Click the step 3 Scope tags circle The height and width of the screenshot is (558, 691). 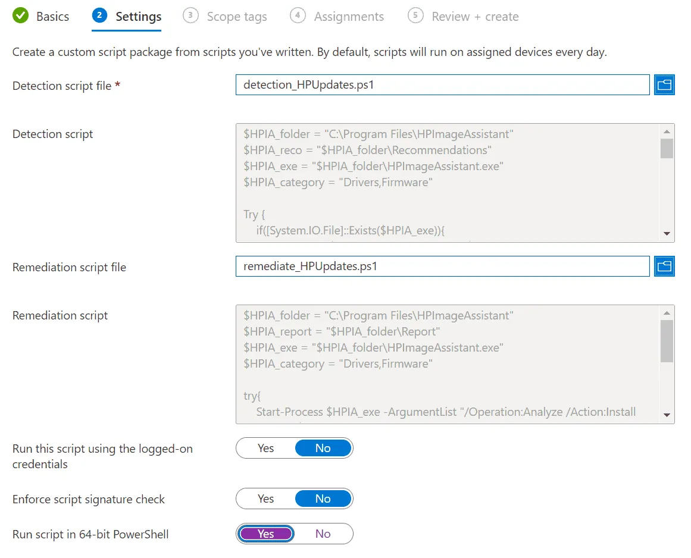(x=190, y=15)
